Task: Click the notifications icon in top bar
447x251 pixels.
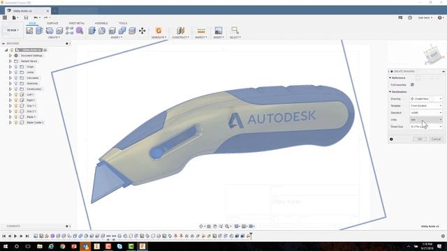Action: 400,17
